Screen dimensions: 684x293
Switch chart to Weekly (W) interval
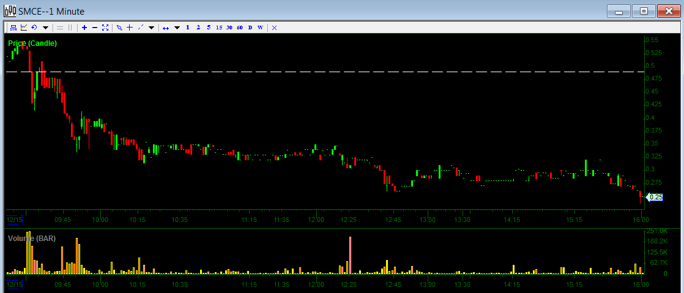pos(260,28)
